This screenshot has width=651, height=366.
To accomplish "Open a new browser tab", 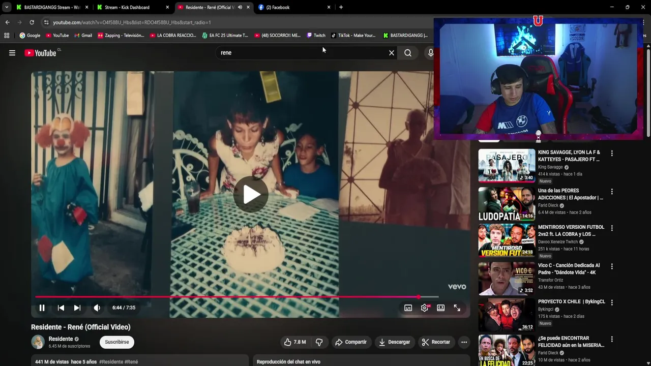I will click(341, 7).
